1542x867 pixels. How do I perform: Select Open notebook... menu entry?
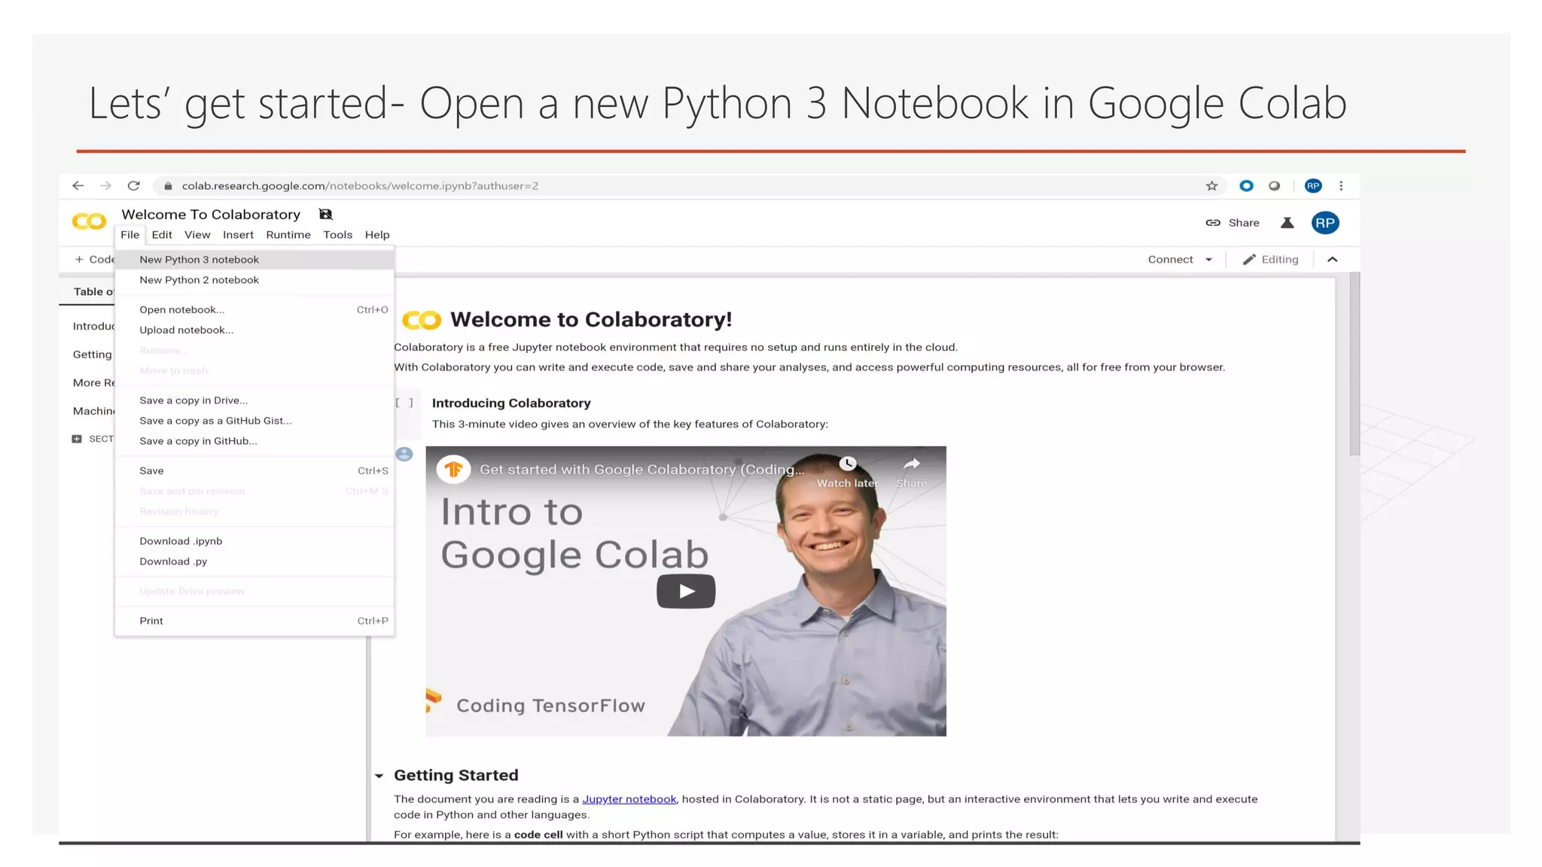click(254, 309)
